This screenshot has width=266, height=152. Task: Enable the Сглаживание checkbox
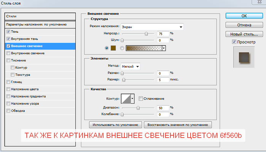[x=141, y=99]
